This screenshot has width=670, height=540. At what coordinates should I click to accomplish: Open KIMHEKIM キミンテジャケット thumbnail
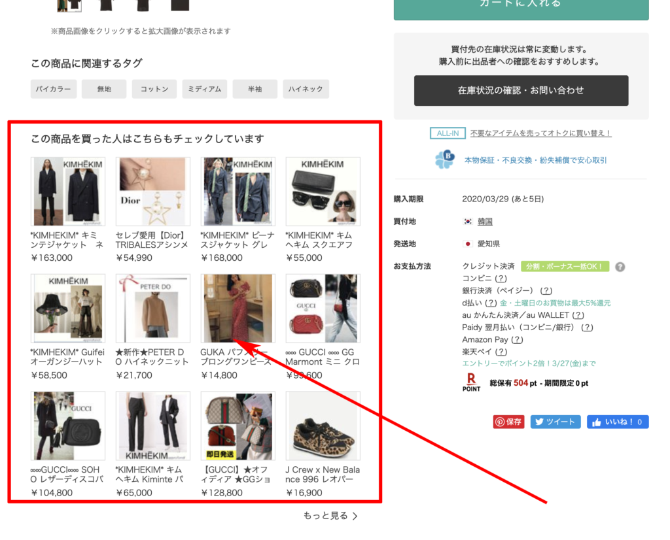(68, 192)
